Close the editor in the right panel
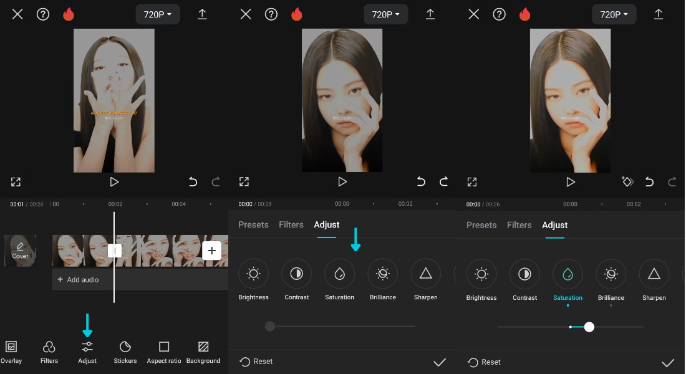Image resolution: width=686 pixels, height=374 pixels. click(474, 14)
